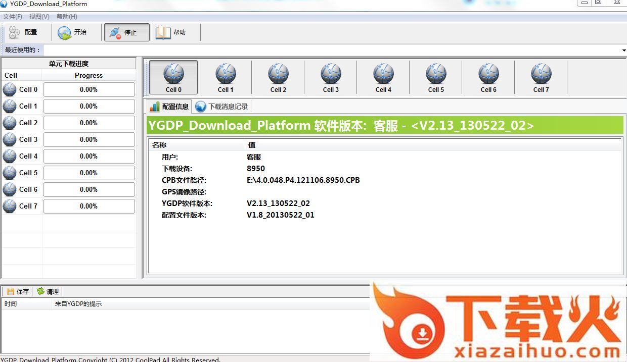The width and height of the screenshot is (627, 362).
Task: Click Cell 1 icon in progress list
Action: click(10, 106)
